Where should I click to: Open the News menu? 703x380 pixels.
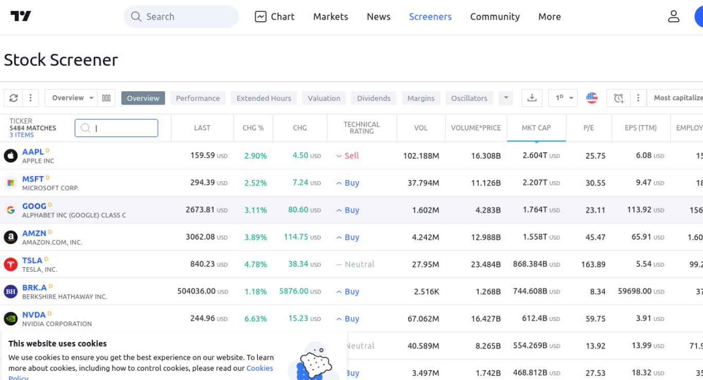pyautogui.click(x=378, y=16)
